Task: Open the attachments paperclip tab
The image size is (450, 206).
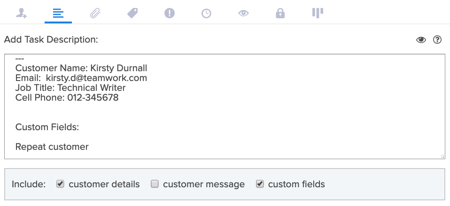Action: [95, 13]
